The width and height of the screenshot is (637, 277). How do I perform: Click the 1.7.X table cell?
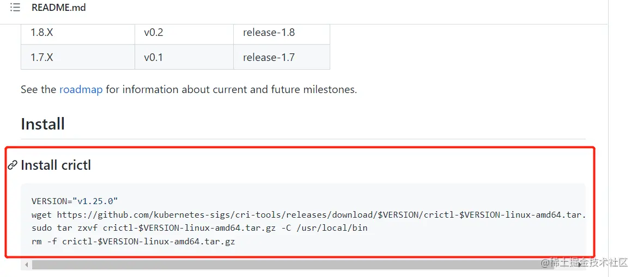tap(78, 57)
